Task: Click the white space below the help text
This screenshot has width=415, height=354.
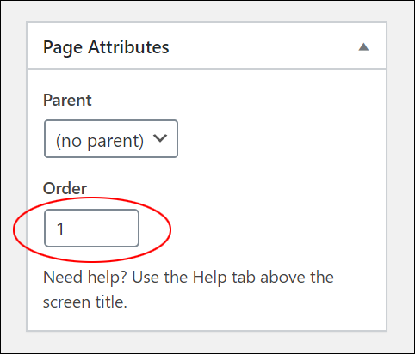Action: (207, 320)
